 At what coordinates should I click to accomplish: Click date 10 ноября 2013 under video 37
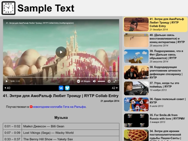tap(158, 90)
